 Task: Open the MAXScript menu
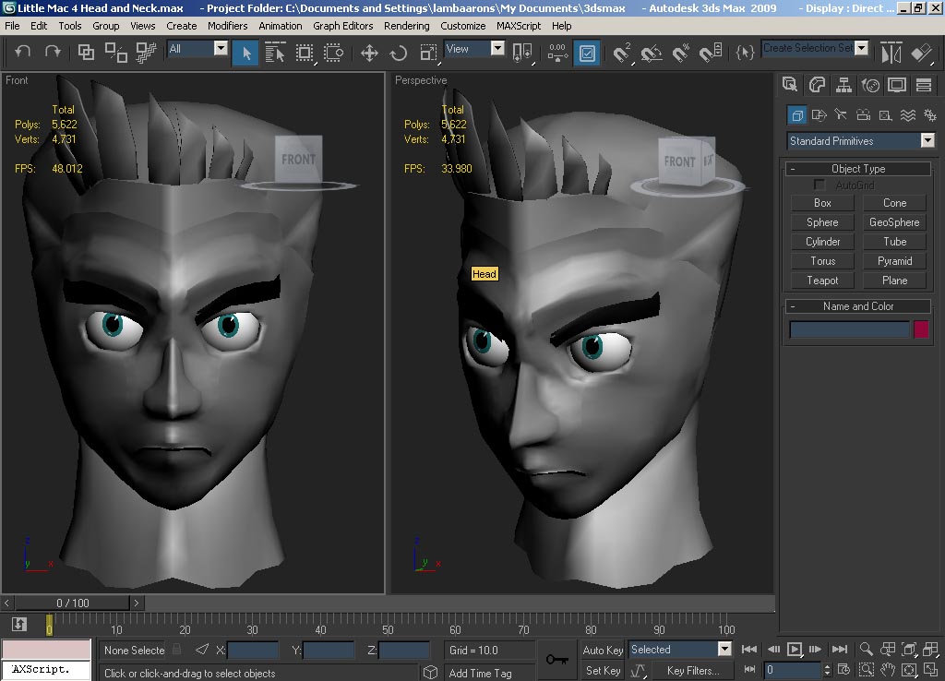(519, 26)
